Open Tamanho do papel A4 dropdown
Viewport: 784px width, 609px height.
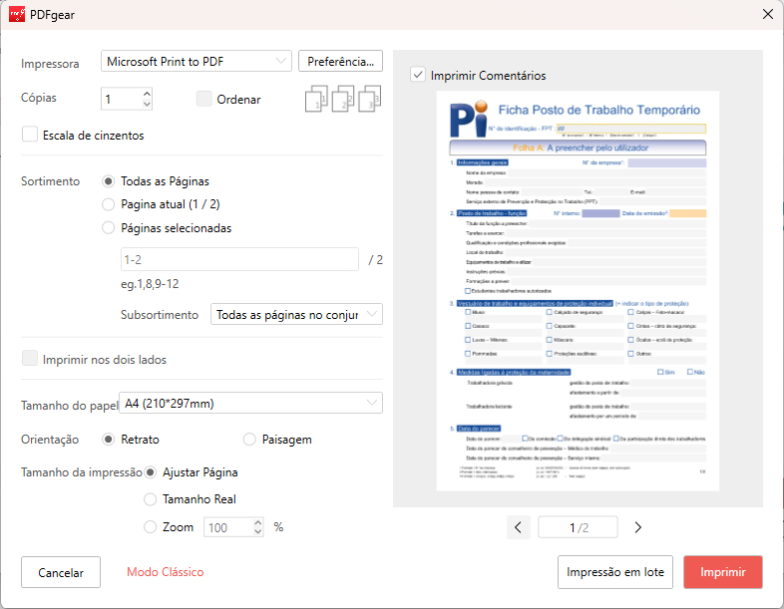pyautogui.click(x=251, y=403)
